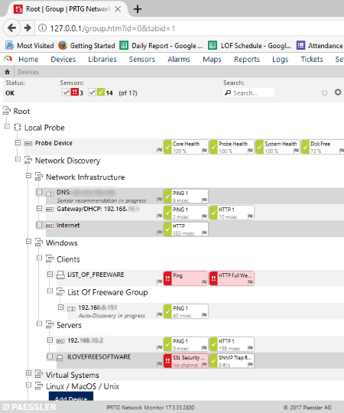Collapse the Clients group

[x=39, y=258]
